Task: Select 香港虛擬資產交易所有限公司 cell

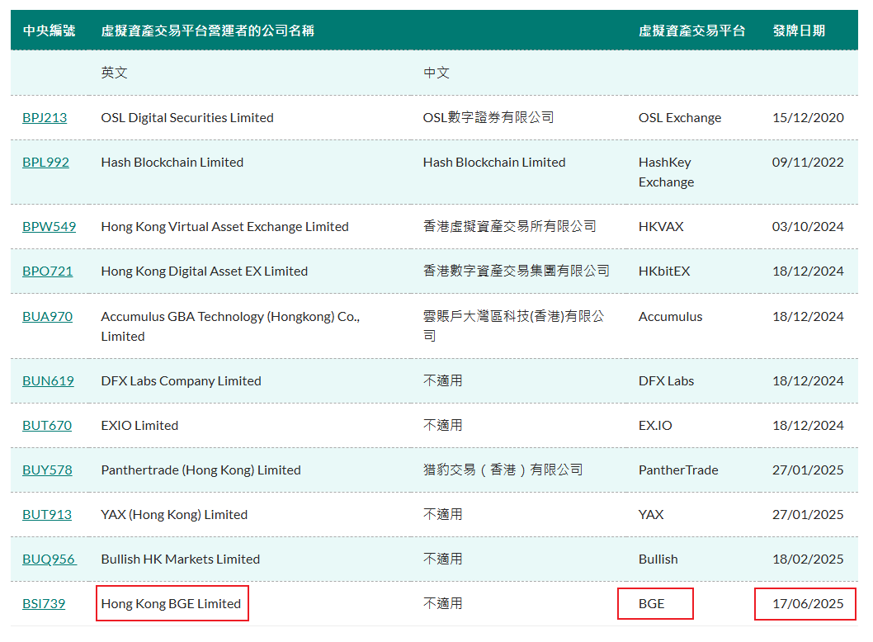Action: [509, 227]
